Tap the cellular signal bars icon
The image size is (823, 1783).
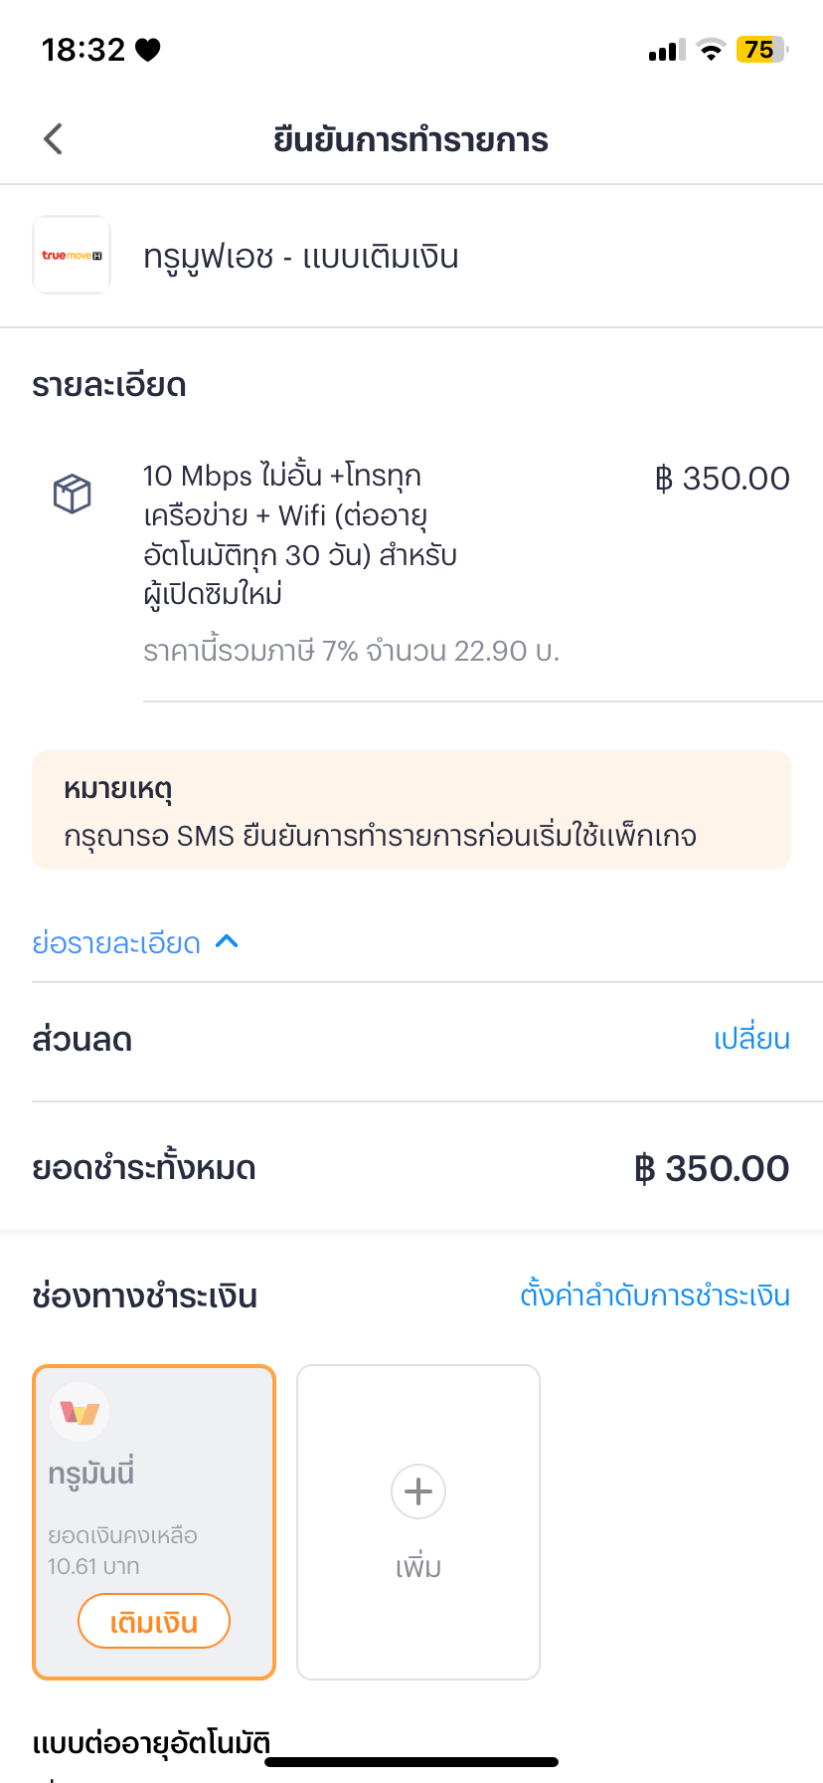click(x=667, y=50)
